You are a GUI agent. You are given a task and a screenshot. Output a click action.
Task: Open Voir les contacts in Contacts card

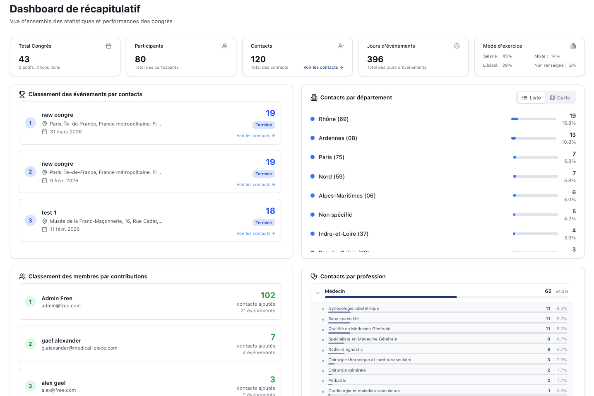(323, 68)
